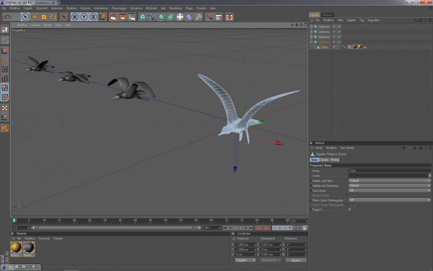This screenshot has width=433, height=271.
Task: Open the search icon in Objects manager
Action: click(415, 20)
